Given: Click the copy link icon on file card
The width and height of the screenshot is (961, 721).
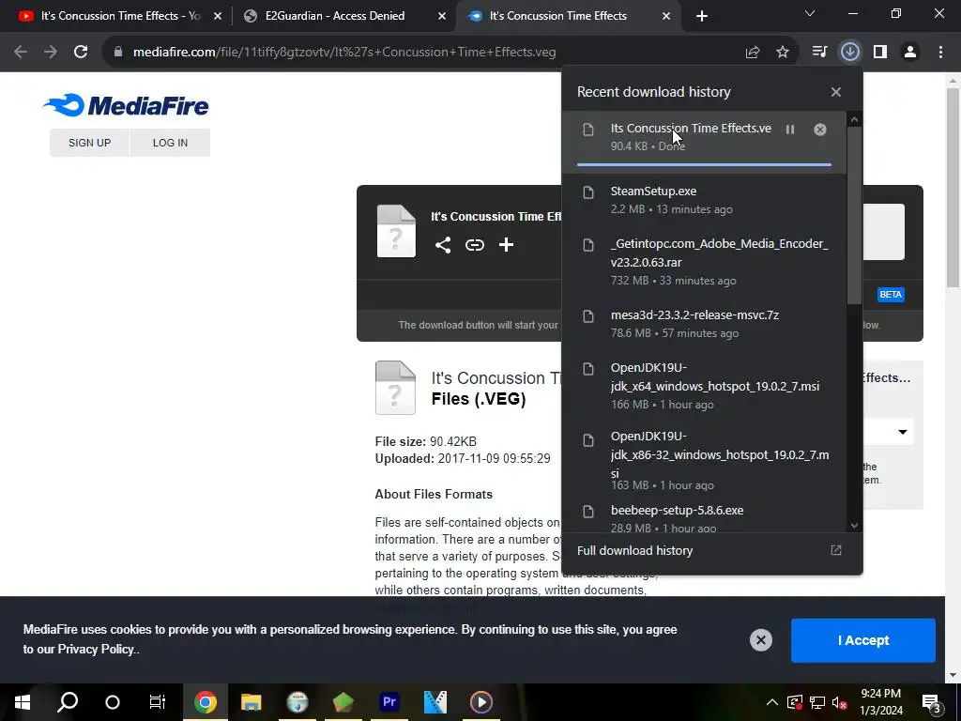Looking at the screenshot, I should pyautogui.click(x=474, y=245).
